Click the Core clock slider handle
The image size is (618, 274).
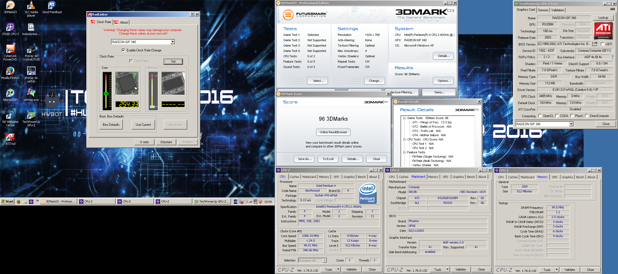coord(106,94)
